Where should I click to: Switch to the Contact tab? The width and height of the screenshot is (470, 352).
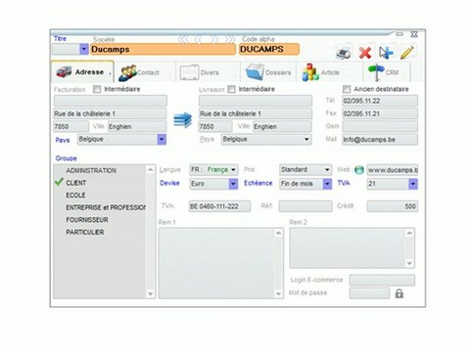pyautogui.click(x=145, y=72)
